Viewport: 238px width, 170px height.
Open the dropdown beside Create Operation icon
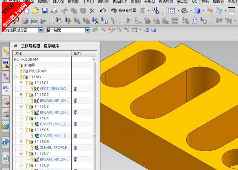pos(50,23)
